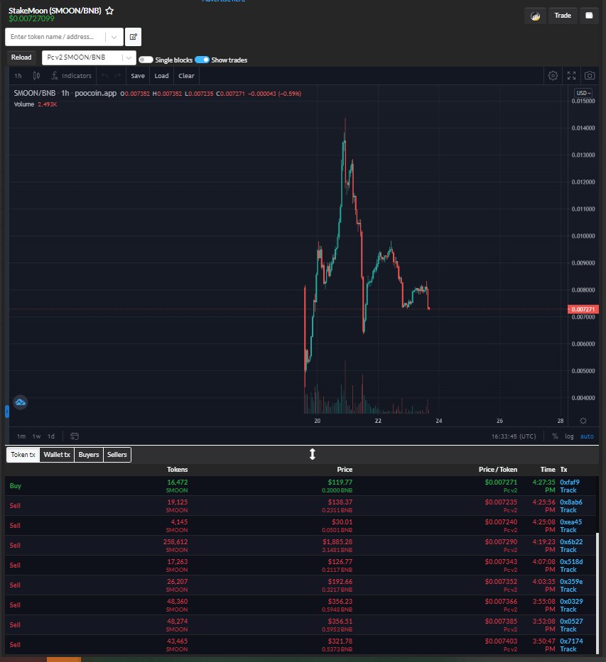
Task: Click the Volume 2.493K legend
Action: [35, 104]
